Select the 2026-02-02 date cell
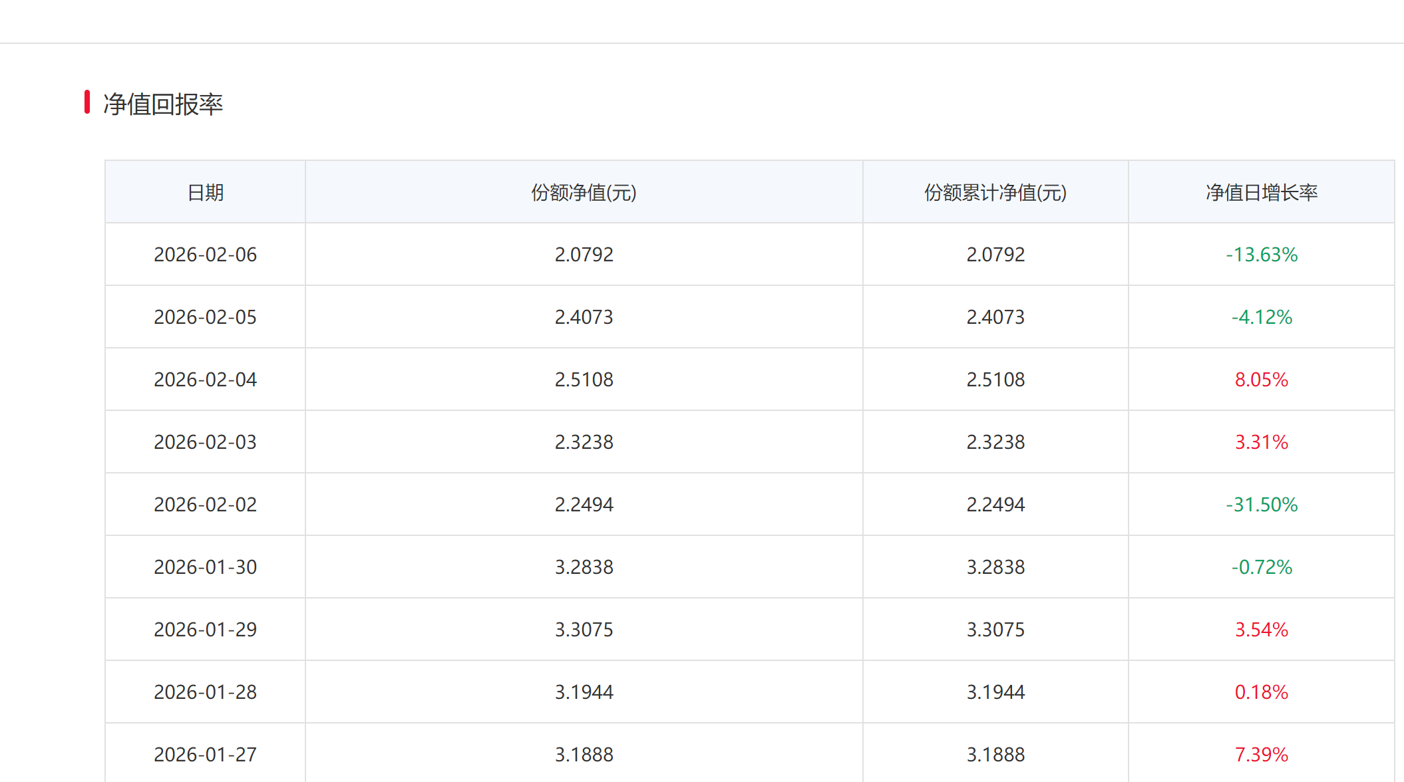The height and width of the screenshot is (782, 1404). pos(205,505)
